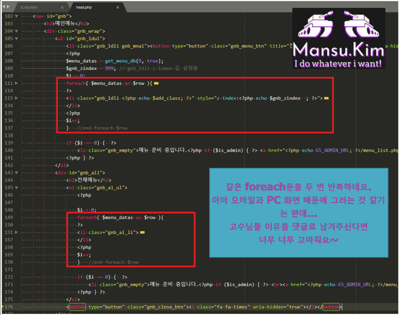
Task: Click line number 138 in the gutter
Action: (x=9, y=135)
